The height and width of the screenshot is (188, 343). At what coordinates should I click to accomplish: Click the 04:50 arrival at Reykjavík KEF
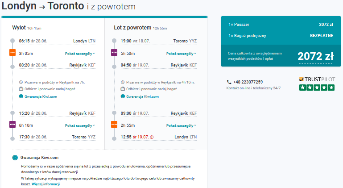[x=159, y=65]
